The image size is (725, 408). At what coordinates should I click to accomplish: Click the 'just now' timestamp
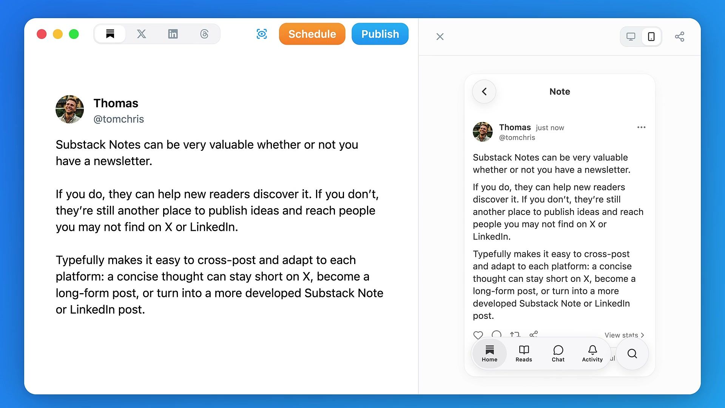(550, 128)
